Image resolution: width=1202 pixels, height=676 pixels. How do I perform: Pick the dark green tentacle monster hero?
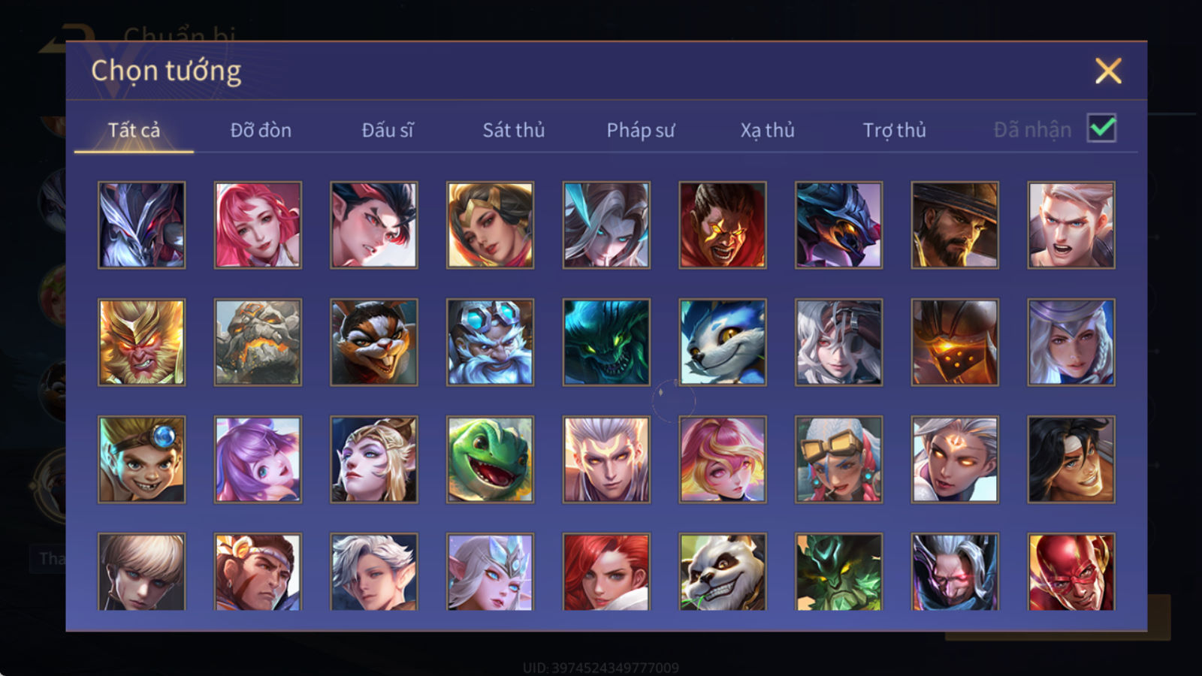click(606, 342)
